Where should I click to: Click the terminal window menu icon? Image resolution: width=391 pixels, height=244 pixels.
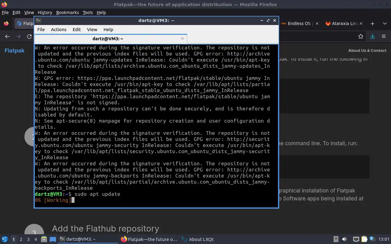point(38,20)
